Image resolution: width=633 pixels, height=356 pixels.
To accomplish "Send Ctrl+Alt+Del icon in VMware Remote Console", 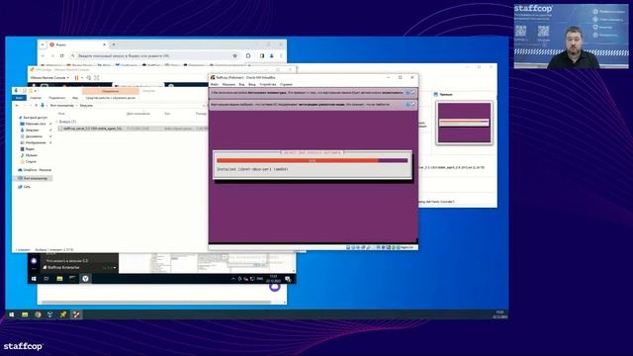I will point(88,77).
